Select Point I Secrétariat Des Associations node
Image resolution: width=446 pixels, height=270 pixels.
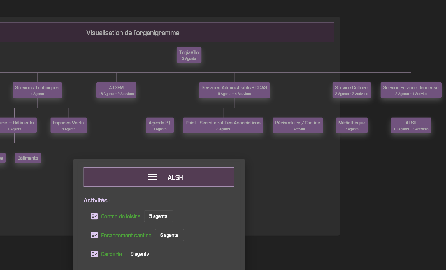(x=223, y=125)
